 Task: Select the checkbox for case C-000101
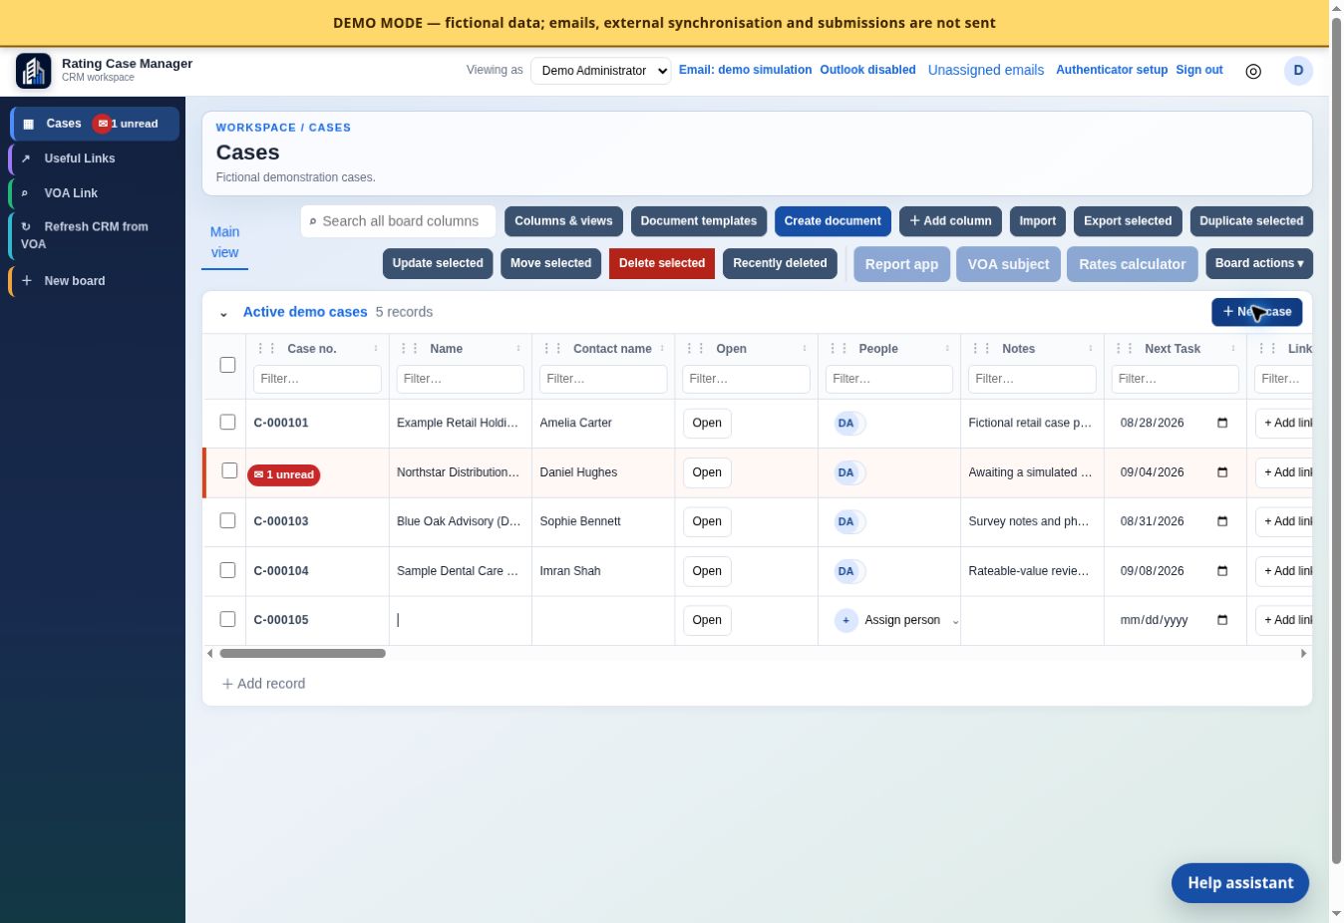[x=227, y=423]
